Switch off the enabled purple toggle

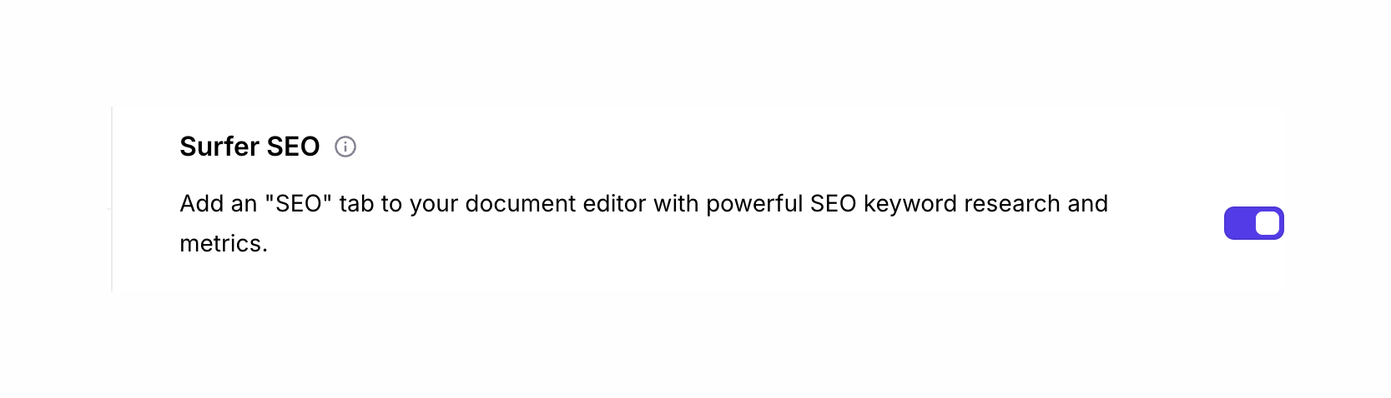[1253, 223]
